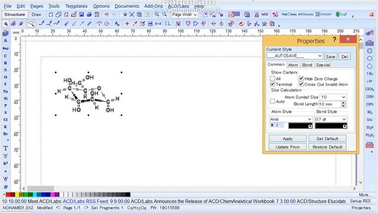Toggle the Cross Out Invalid Atom checkbox
This screenshot has width=378, height=213.
point(301,84)
